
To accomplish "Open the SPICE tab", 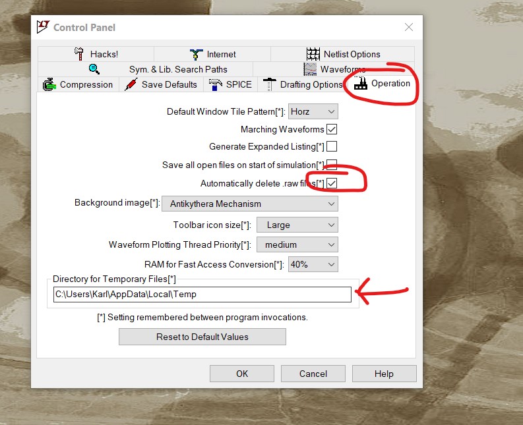I will click(x=230, y=84).
